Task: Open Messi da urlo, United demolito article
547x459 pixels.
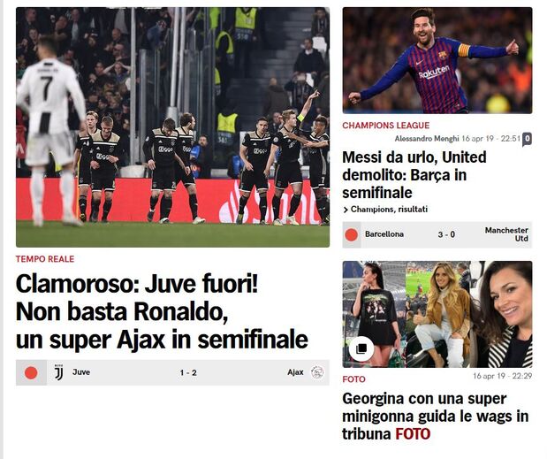Action: [x=414, y=175]
